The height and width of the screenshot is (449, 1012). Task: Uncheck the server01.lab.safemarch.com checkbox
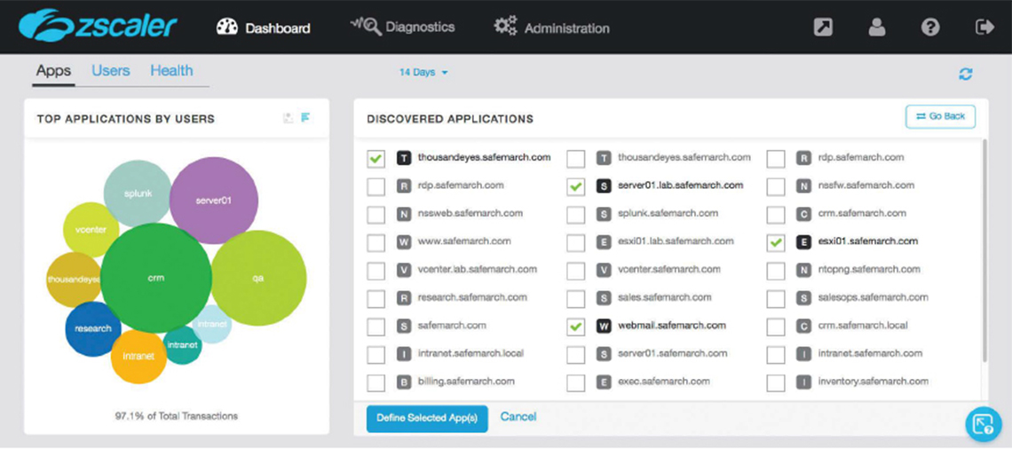tap(576, 186)
